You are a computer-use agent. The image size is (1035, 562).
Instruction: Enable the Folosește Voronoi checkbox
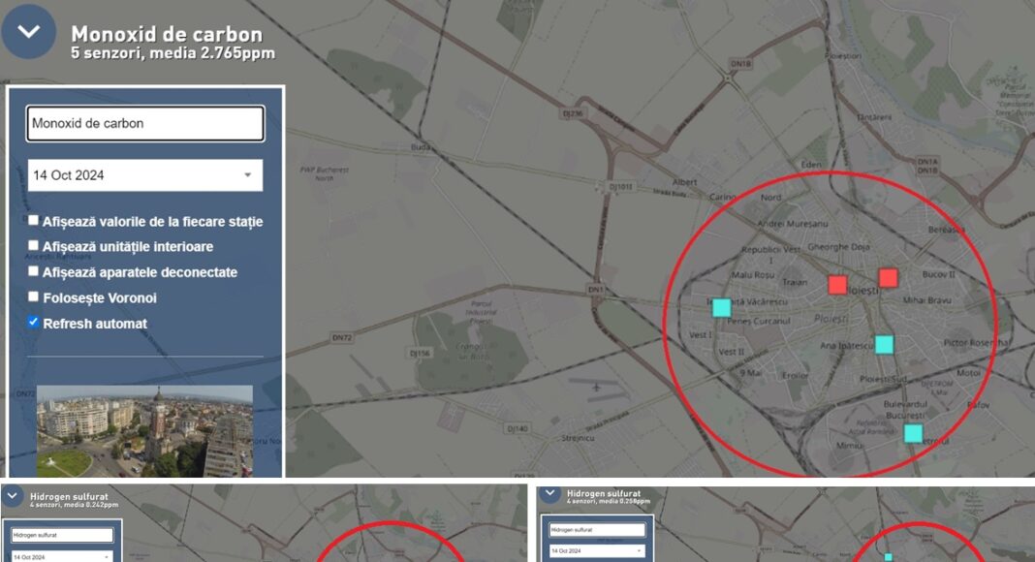pyautogui.click(x=33, y=297)
